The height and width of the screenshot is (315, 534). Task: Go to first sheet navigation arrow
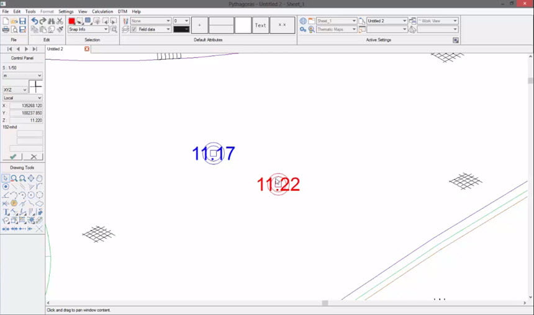9,49
